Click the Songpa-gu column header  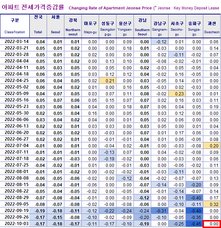[x=194, y=26]
